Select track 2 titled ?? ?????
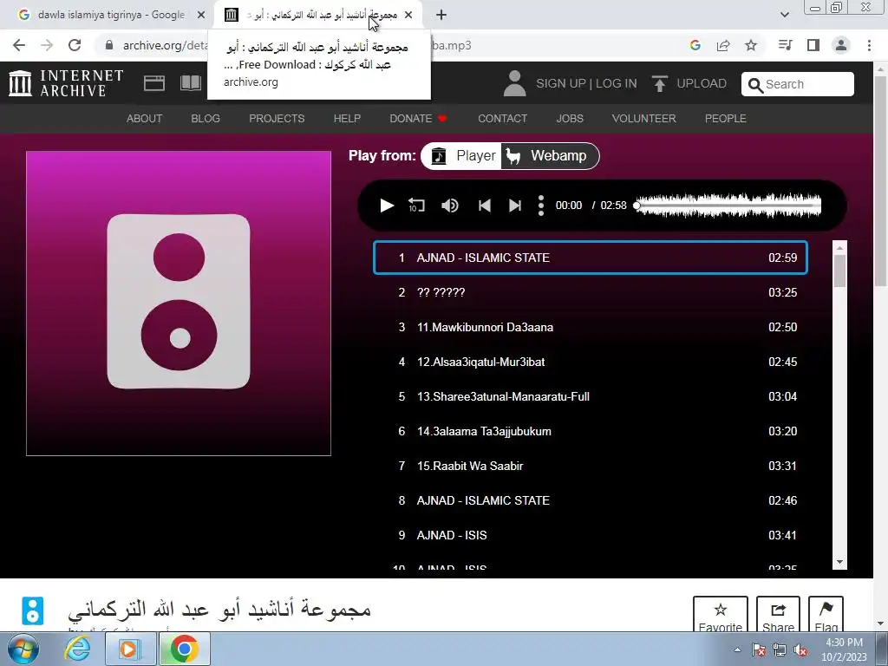Viewport: 888px width, 666px height. click(x=590, y=292)
